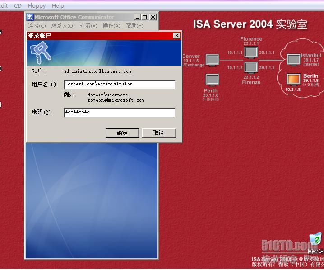This screenshot has height=270, width=324.
Task: Open the Help menu in VM window
Action: coord(58,5)
